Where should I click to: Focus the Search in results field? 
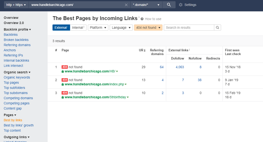click(x=189, y=28)
